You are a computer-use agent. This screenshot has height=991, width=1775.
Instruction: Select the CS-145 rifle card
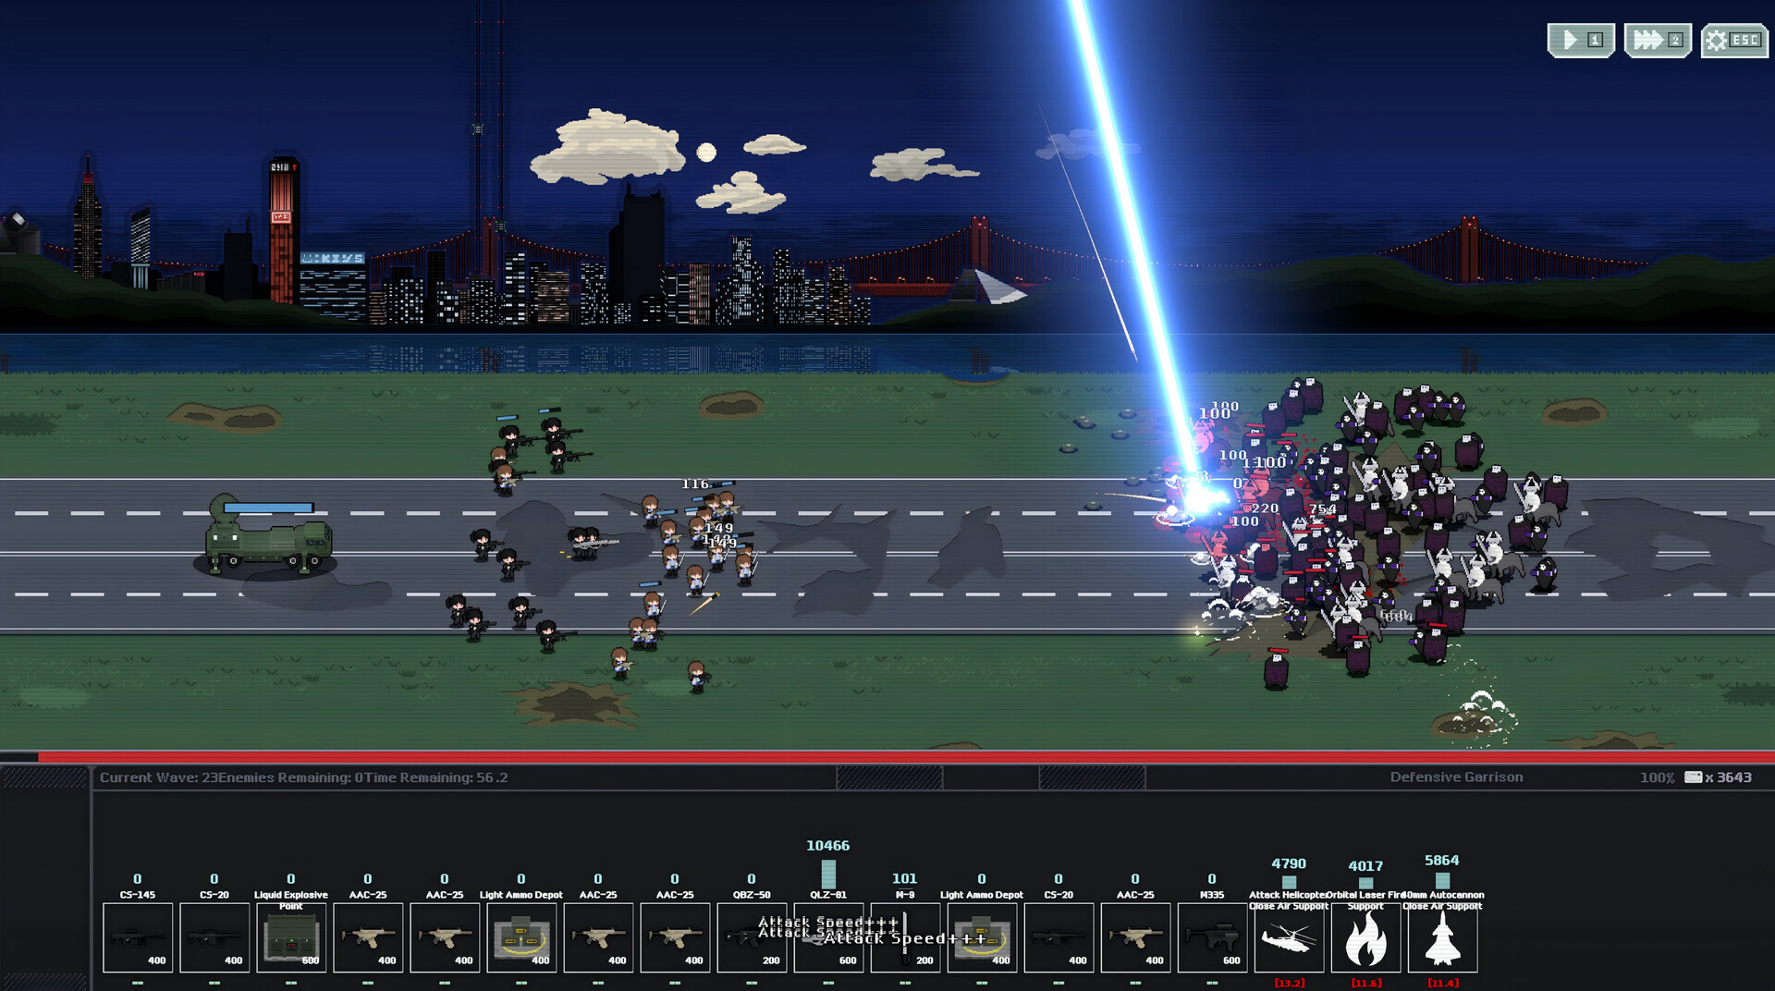pyautogui.click(x=137, y=937)
